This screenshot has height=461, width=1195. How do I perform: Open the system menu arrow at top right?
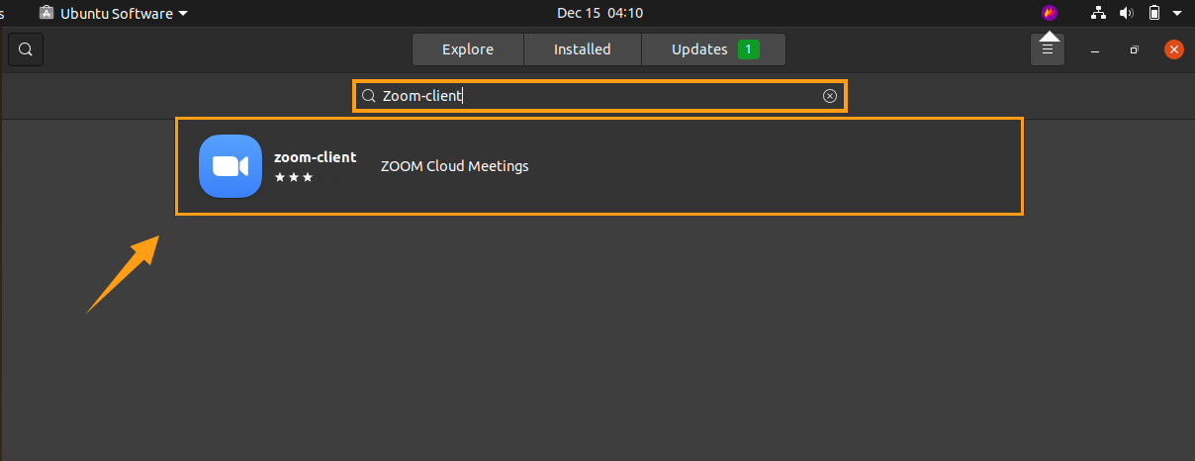(x=1177, y=13)
